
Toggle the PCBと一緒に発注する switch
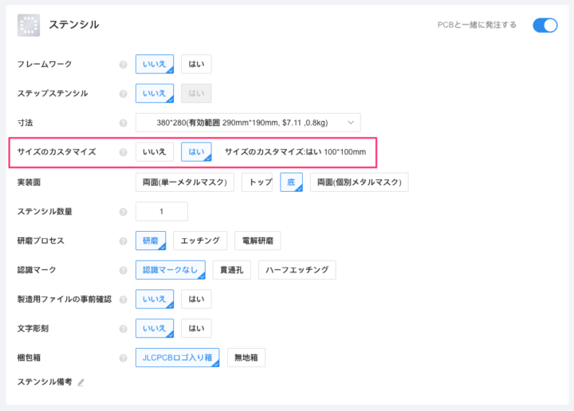click(545, 25)
